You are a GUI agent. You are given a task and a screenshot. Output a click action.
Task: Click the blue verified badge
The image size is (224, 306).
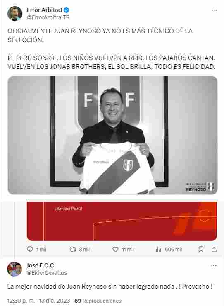coord(67,10)
